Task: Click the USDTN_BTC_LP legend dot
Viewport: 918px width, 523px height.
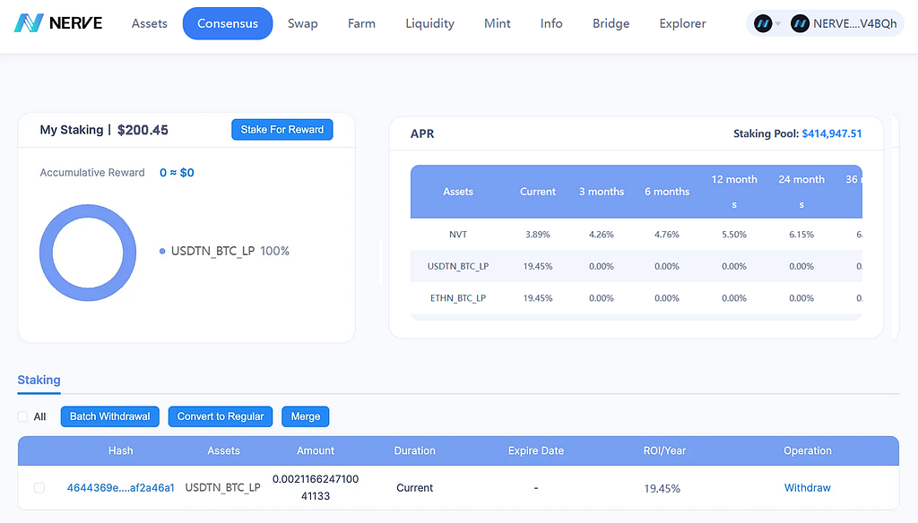Action: pos(162,251)
